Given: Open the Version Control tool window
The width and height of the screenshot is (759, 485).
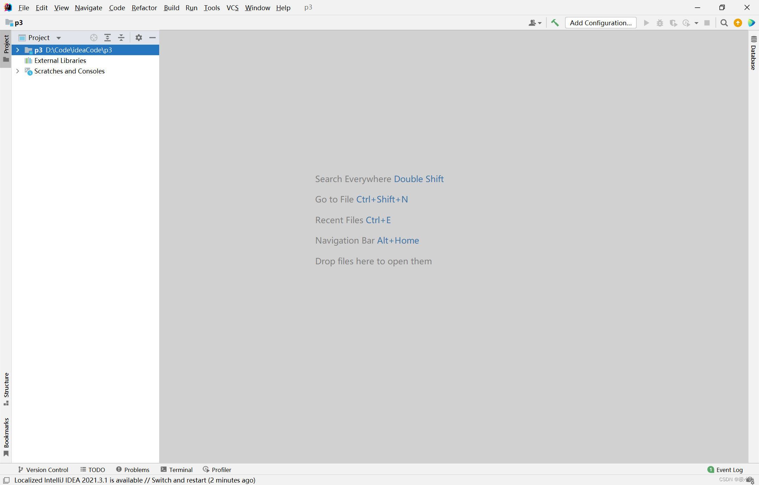Looking at the screenshot, I should pyautogui.click(x=43, y=470).
